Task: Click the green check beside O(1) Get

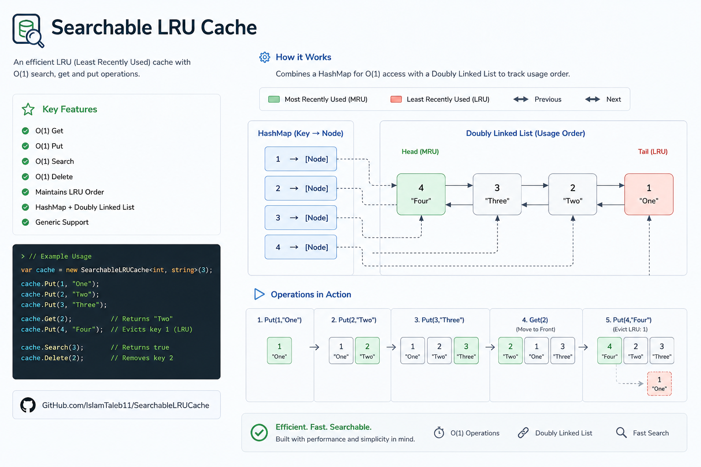Action: pyautogui.click(x=26, y=131)
